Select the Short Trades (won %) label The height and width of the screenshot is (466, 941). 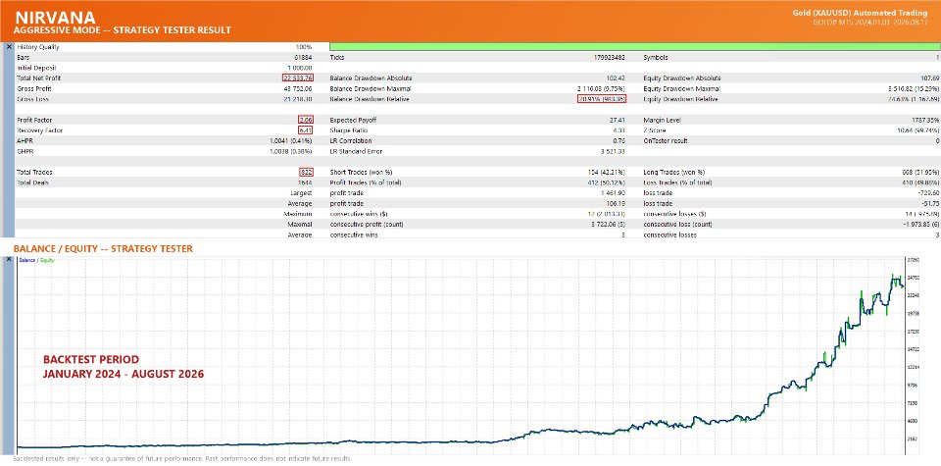point(362,173)
